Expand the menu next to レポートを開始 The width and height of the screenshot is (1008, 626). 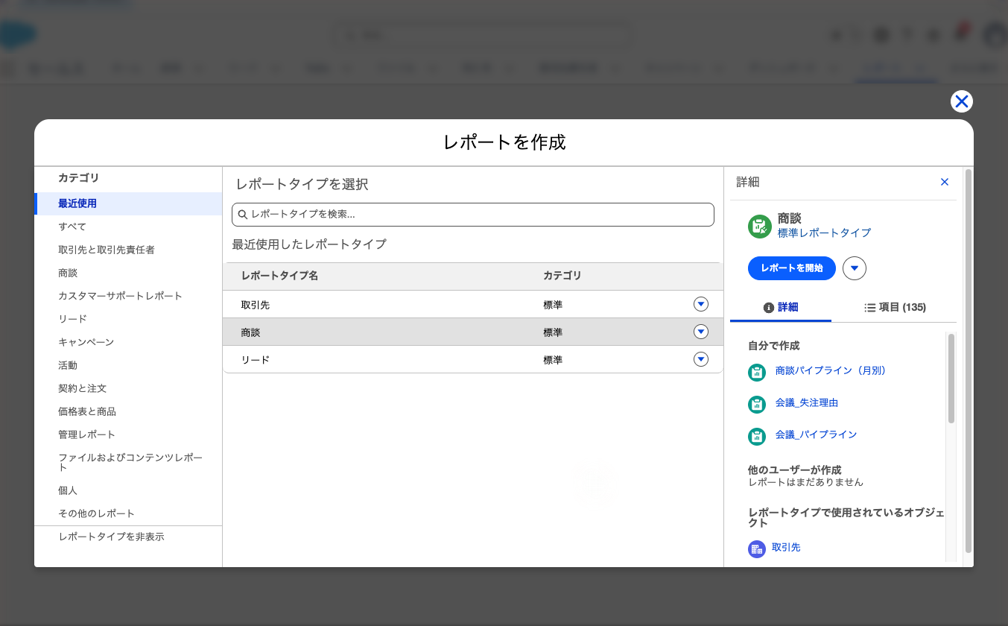(855, 268)
